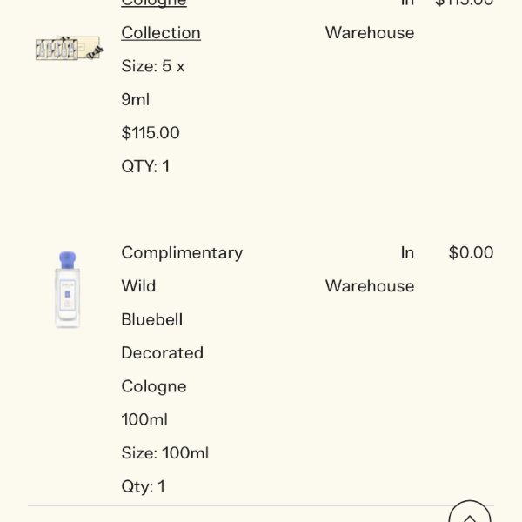The image size is (522, 522).
Task: Select the standalone 100ml text line
Action: pos(144,419)
